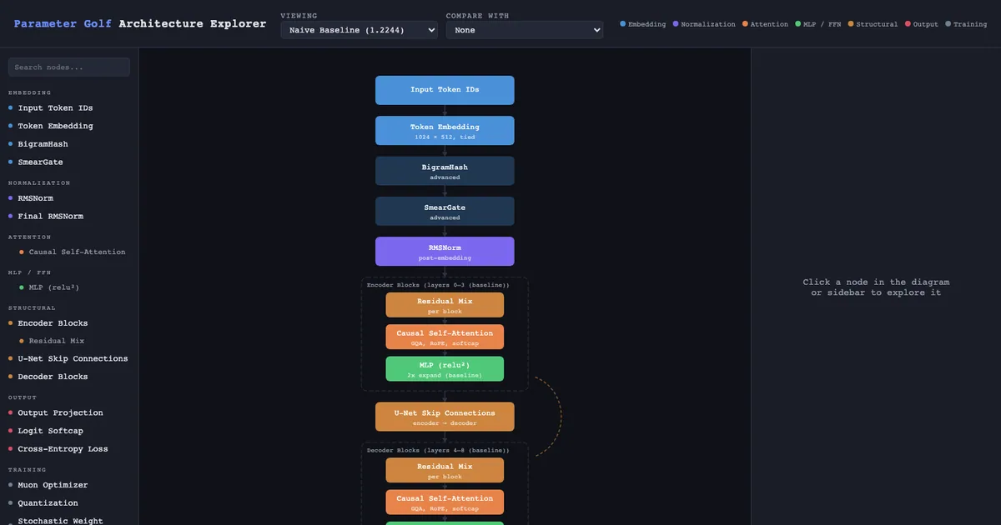
Task: Open the Compare With dropdown set to None
Action: tap(524, 30)
